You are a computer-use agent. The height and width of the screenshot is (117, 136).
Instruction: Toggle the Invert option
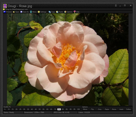pos(121,109)
